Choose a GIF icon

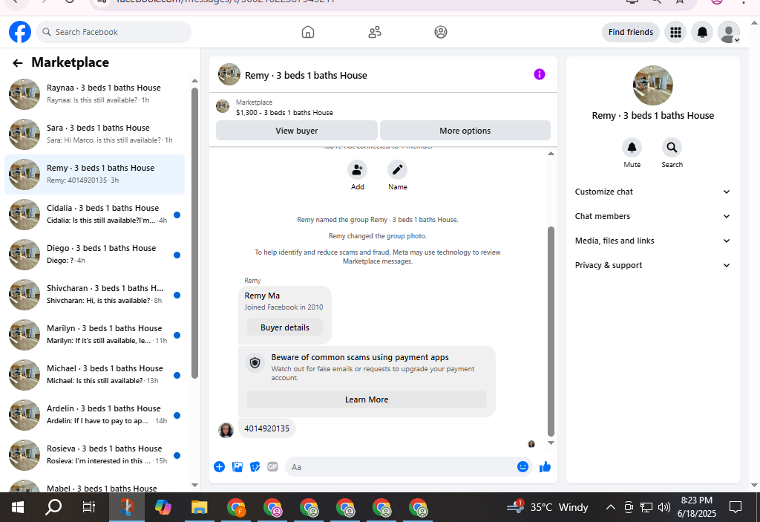[x=273, y=467]
